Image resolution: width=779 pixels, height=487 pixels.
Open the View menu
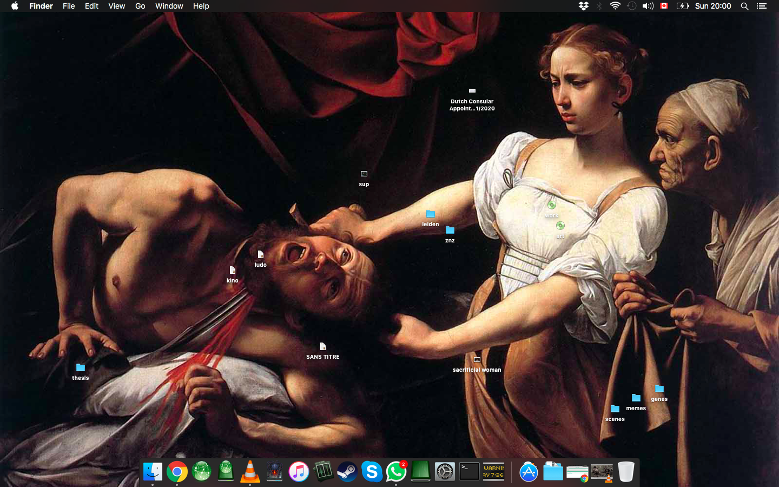click(116, 6)
